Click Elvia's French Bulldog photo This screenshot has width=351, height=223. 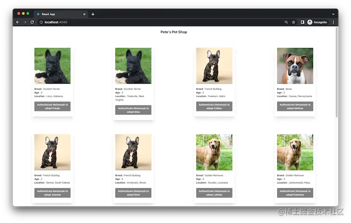133,152
